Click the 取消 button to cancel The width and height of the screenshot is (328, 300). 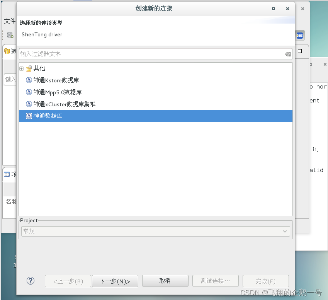pyautogui.click(x=165, y=281)
